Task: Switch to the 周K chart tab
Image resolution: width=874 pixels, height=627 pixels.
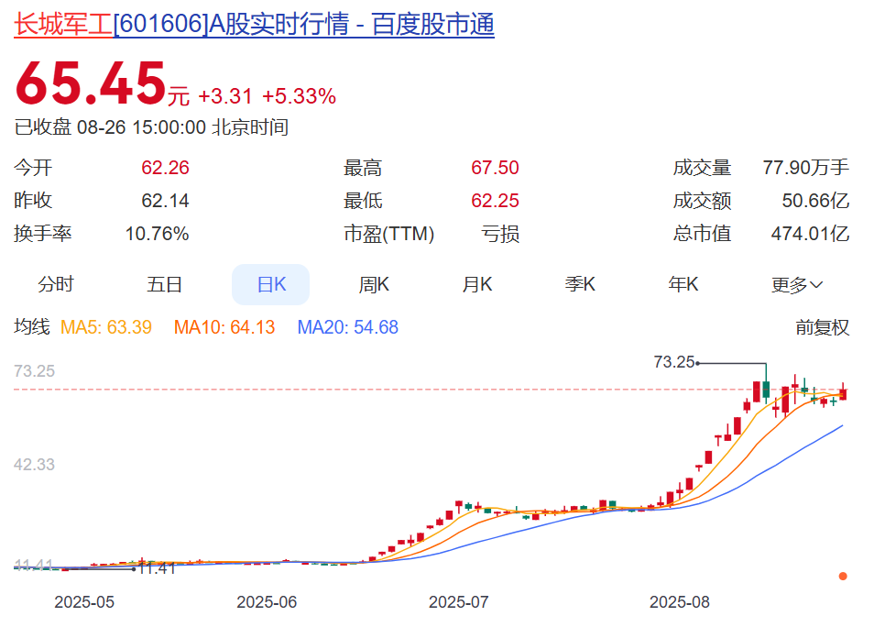Action: click(x=374, y=284)
